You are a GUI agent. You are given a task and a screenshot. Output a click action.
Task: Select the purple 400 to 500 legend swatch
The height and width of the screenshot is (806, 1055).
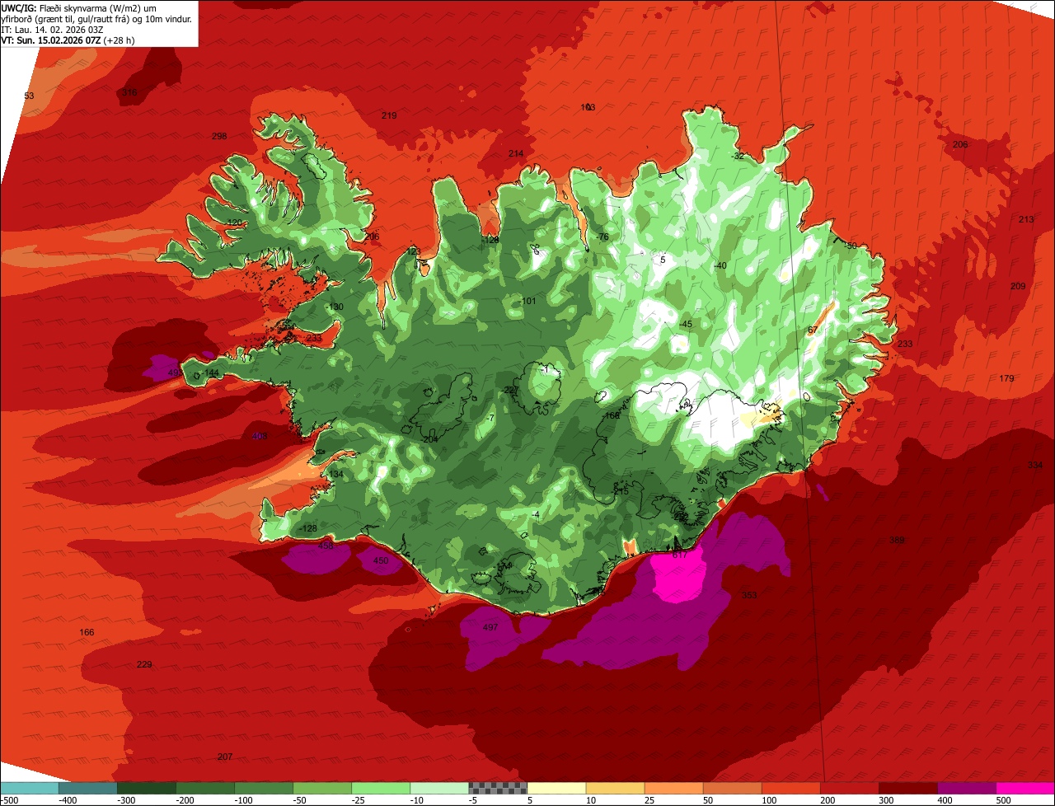pos(965,788)
